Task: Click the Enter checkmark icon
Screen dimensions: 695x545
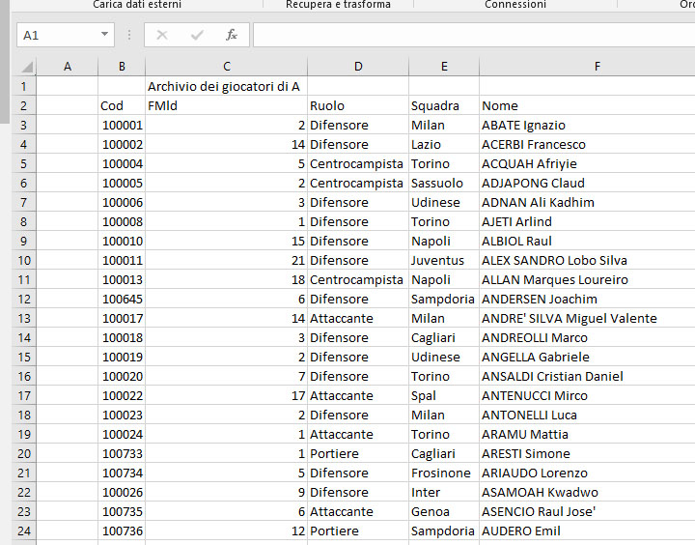Action: (x=197, y=35)
